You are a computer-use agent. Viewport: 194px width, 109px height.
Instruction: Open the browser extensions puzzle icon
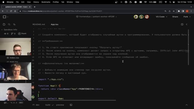pyautogui.click(x=179, y=11)
